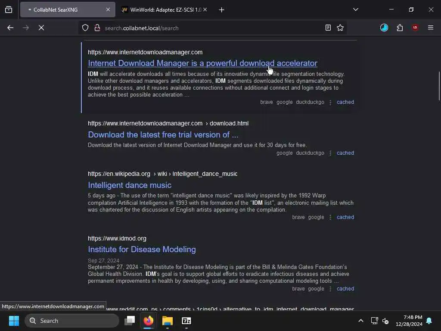
Task: Open Intelligent dance music result
Action: tap(130, 185)
